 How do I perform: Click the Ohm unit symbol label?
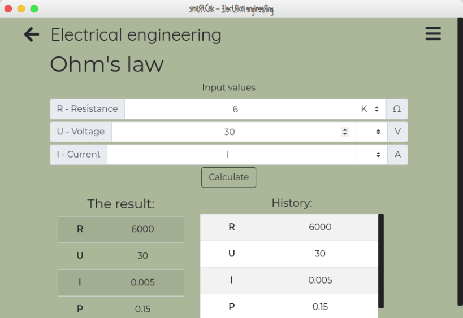pyautogui.click(x=397, y=109)
